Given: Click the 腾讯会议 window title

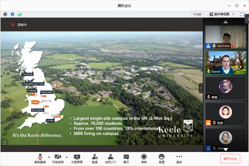Looking at the screenshot, I should 124,6.
